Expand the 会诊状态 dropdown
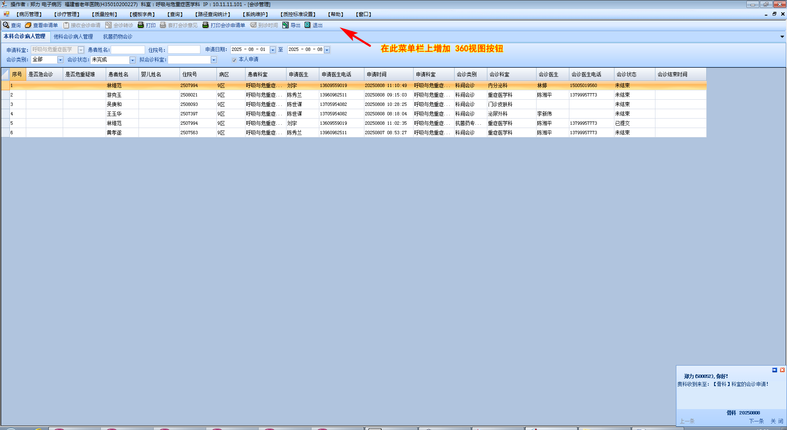The height and width of the screenshot is (430, 787). coord(132,60)
